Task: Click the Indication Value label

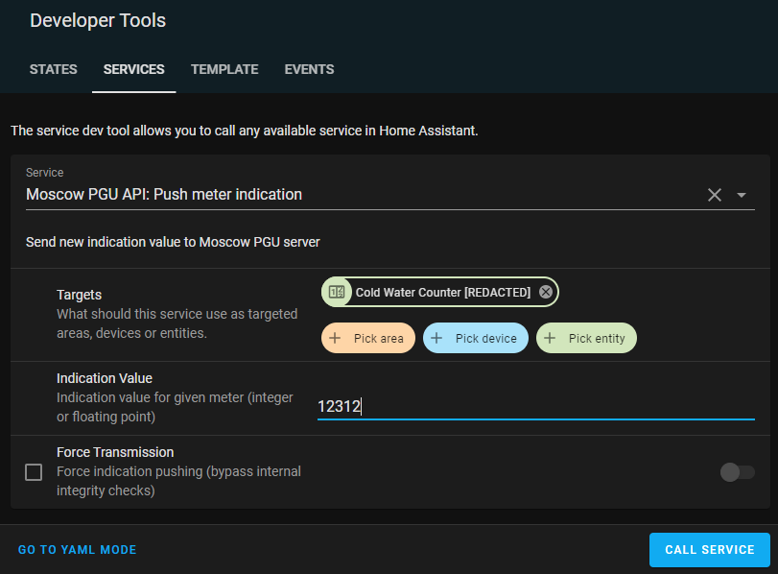Action: click(x=105, y=378)
